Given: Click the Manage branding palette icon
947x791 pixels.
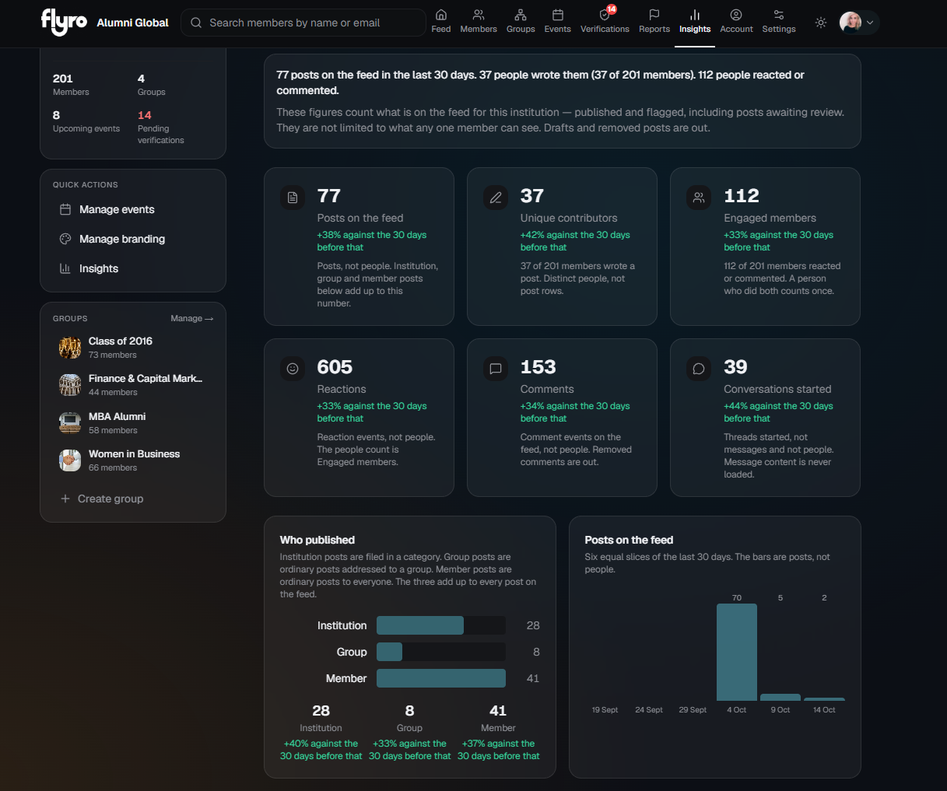Looking at the screenshot, I should tap(65, 239).
